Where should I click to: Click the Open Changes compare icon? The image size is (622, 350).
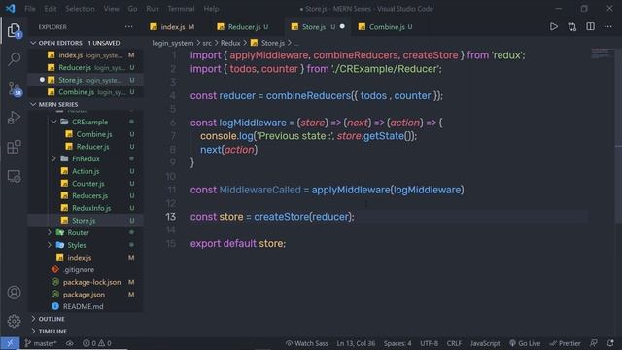click(x=572, y=26)
